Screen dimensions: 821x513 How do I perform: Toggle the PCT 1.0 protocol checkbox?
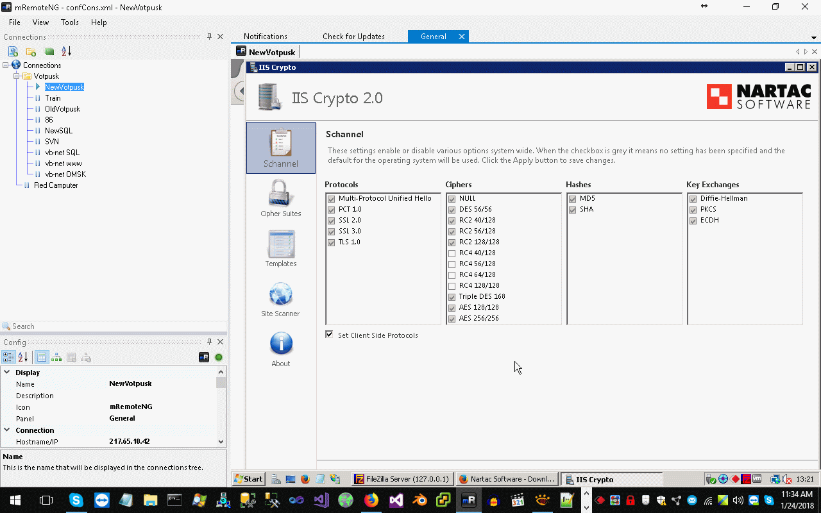(332, 210)
